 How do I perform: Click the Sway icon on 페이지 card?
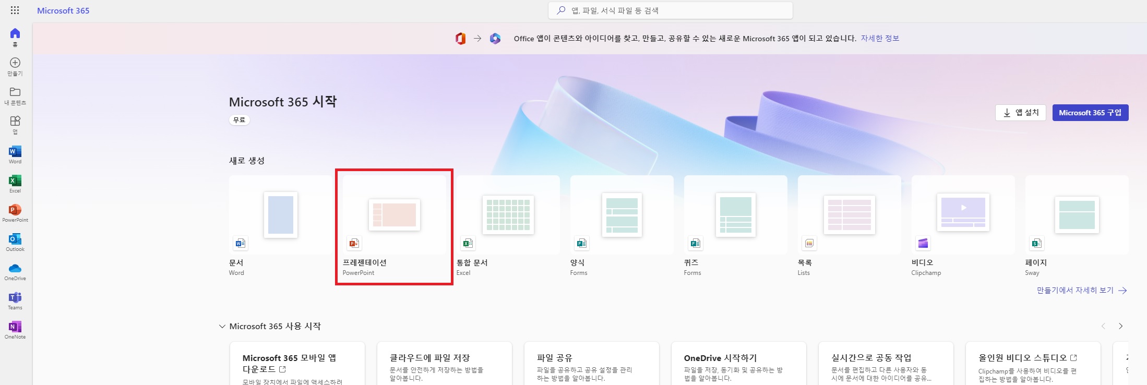click(x=1037, y=243)
